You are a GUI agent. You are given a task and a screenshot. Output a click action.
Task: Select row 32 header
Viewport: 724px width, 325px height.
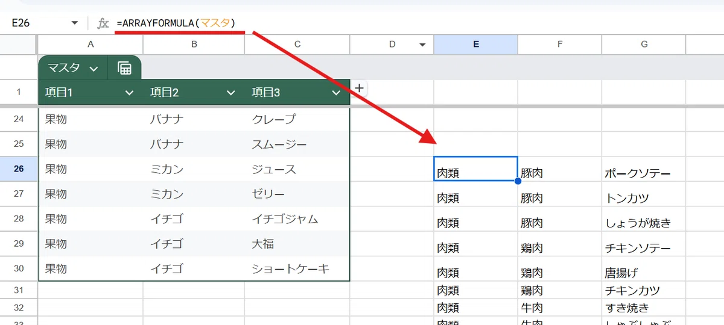tap(19, 308)
